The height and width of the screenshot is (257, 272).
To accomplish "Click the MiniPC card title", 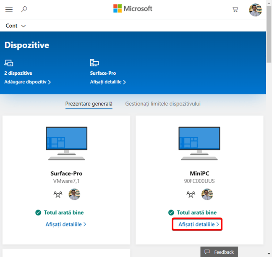I will click(199, 173).
